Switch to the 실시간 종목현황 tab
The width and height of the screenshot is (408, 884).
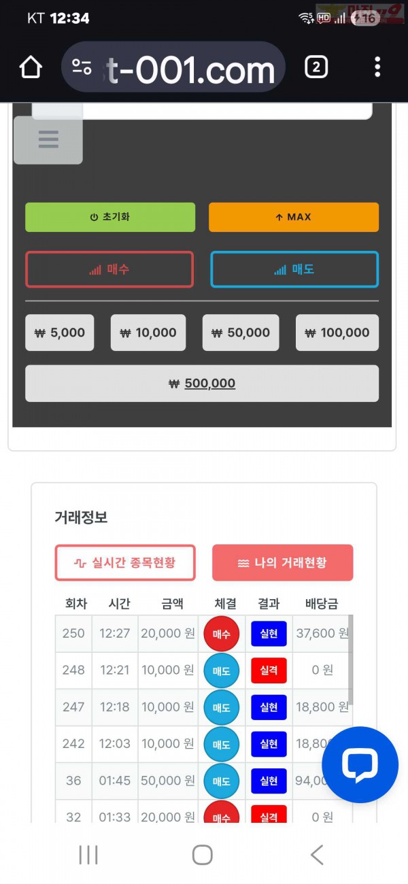click(x=124, y=563)
